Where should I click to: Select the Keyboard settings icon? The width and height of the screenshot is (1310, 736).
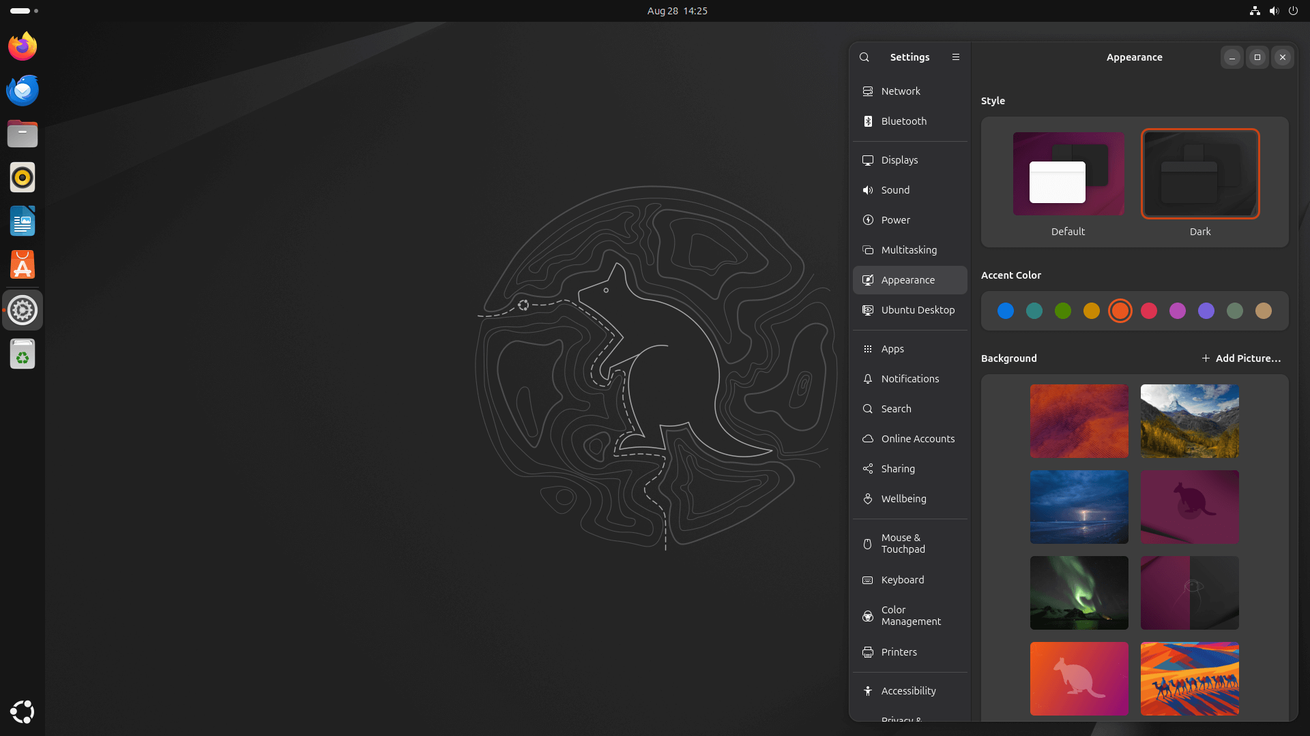pyautogui.click(x=867, y=580)
